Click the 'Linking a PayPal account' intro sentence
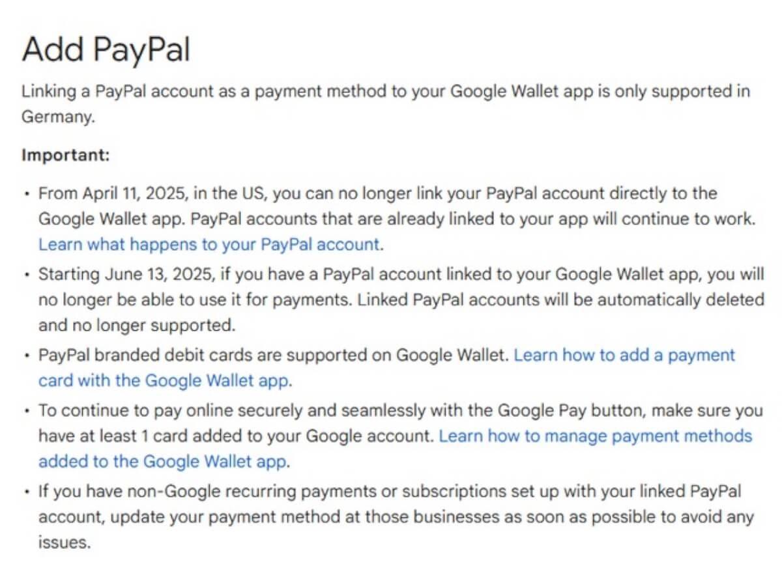 point(386,104)
